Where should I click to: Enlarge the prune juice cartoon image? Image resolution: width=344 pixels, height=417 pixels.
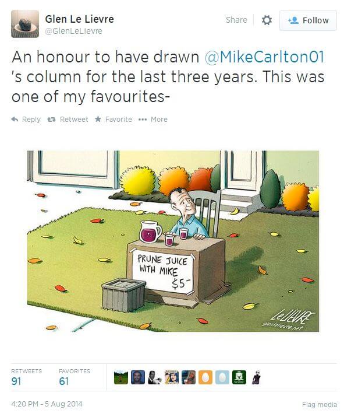[173, 241]
